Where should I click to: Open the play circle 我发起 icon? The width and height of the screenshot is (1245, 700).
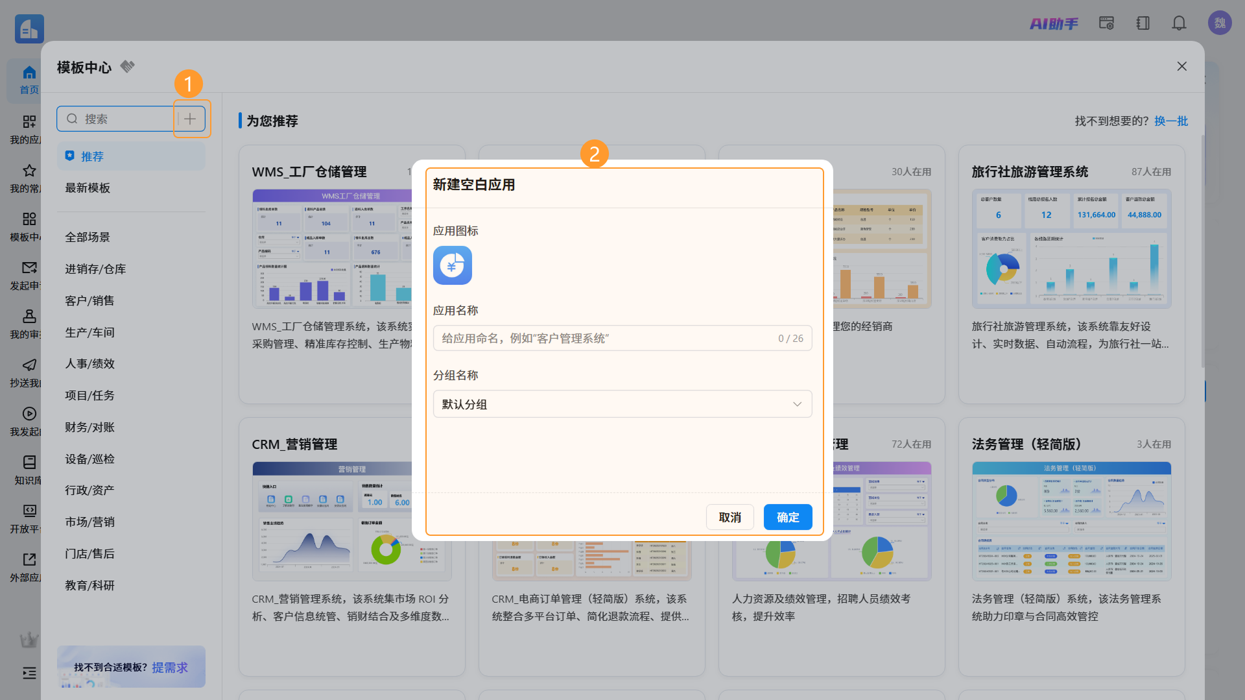[x=29, y=414]
